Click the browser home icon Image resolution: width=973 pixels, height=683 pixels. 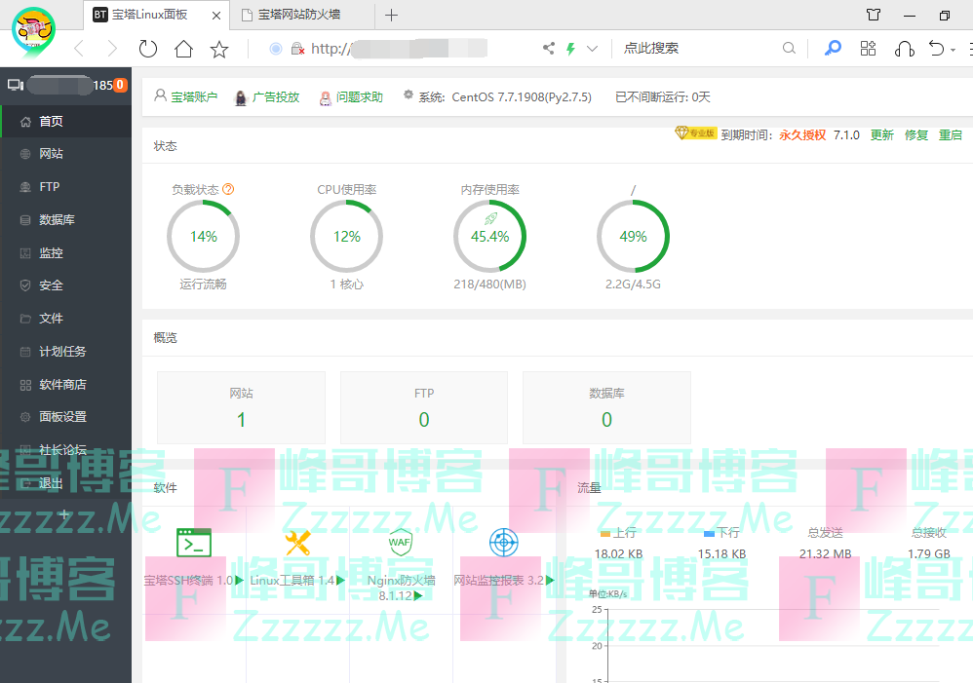coord(183,49)
